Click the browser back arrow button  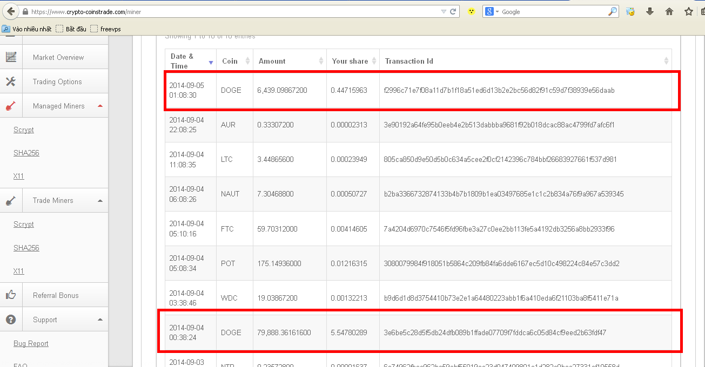pos(10,11)
